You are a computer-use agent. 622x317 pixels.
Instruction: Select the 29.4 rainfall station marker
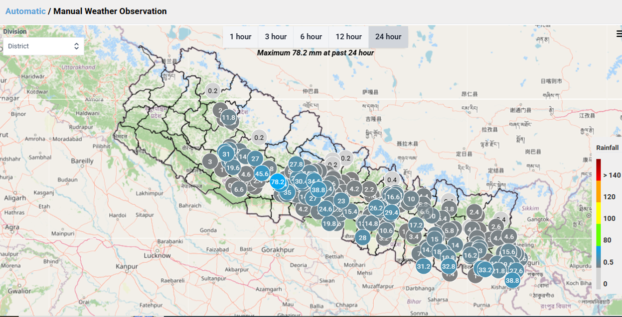391,212
